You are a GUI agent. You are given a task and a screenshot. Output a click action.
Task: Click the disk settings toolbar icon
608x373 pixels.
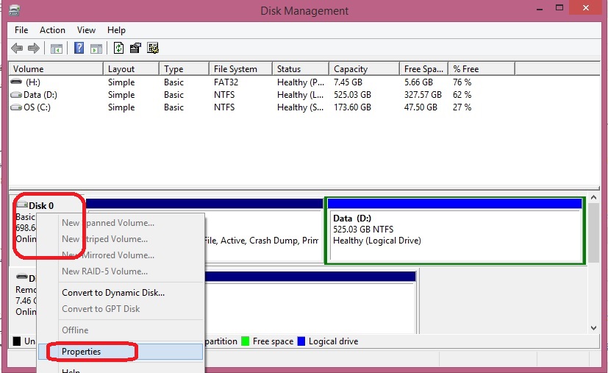[x=153, y=49]
